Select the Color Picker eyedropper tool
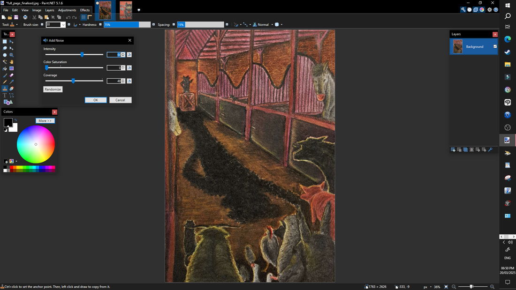Image resolution: width=516 pixels, height=290 pixels. pos(12,82)
